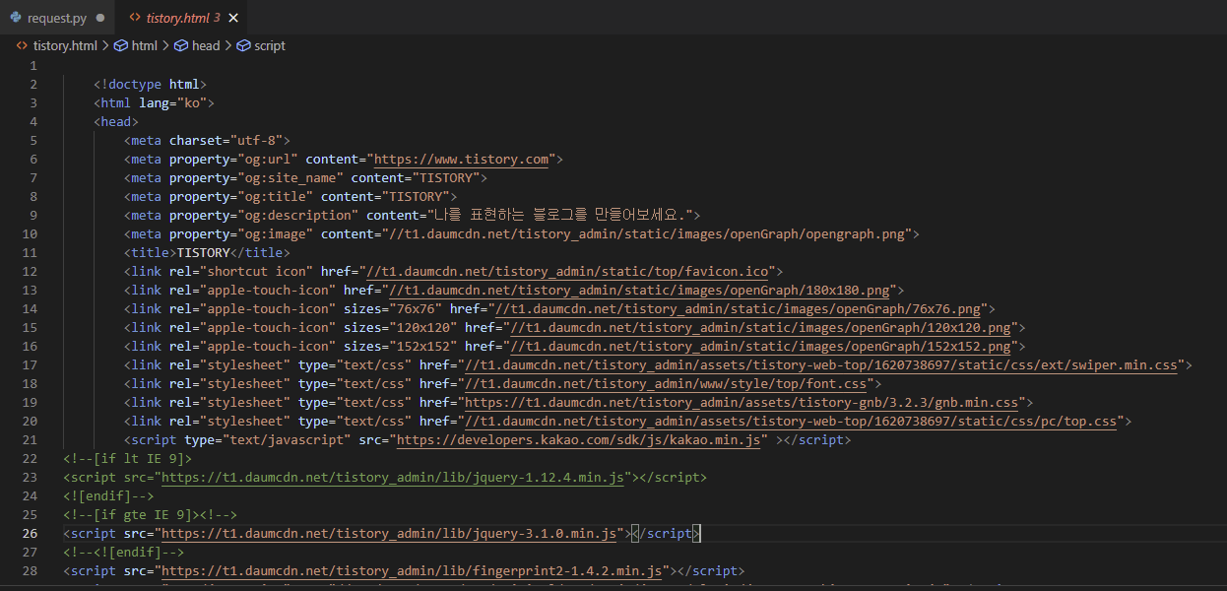Place cursor in the <!doctype html> text

[x=150, y=84]
